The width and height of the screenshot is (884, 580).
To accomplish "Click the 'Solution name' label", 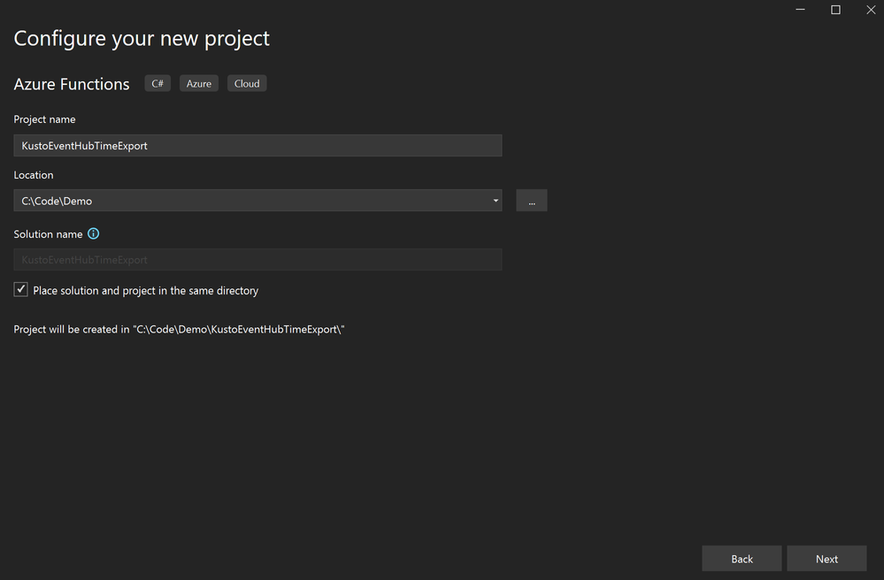I will (48, 234).
